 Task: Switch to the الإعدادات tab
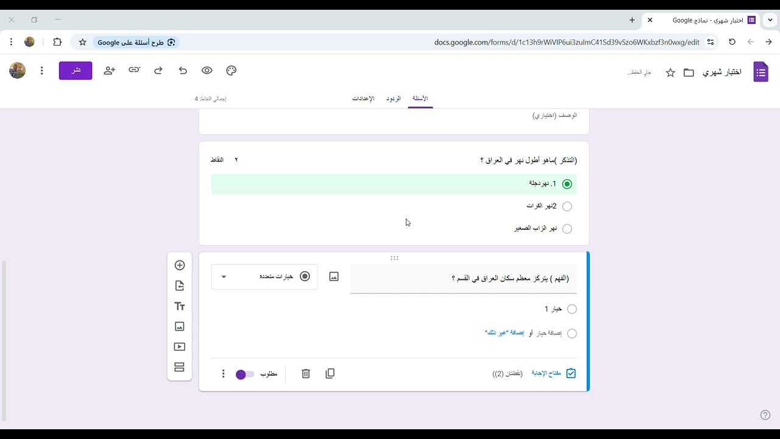point(363,99)
